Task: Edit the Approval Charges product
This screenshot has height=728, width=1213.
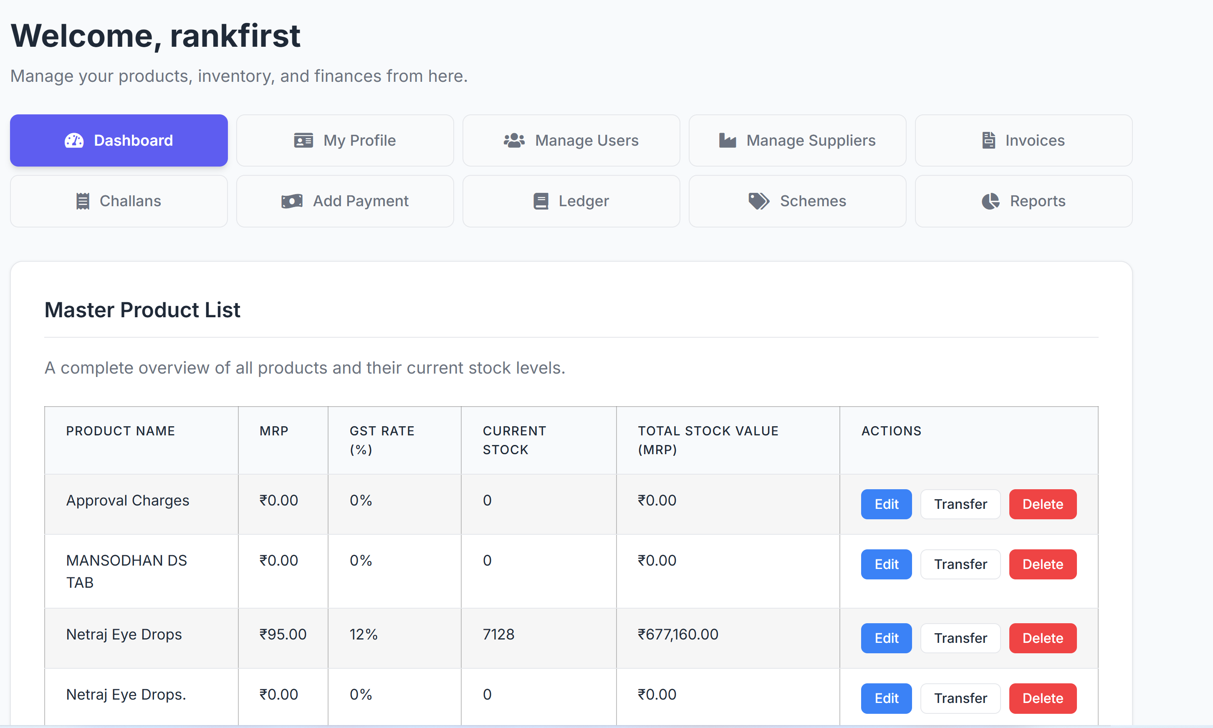Action: pos(886,504)
